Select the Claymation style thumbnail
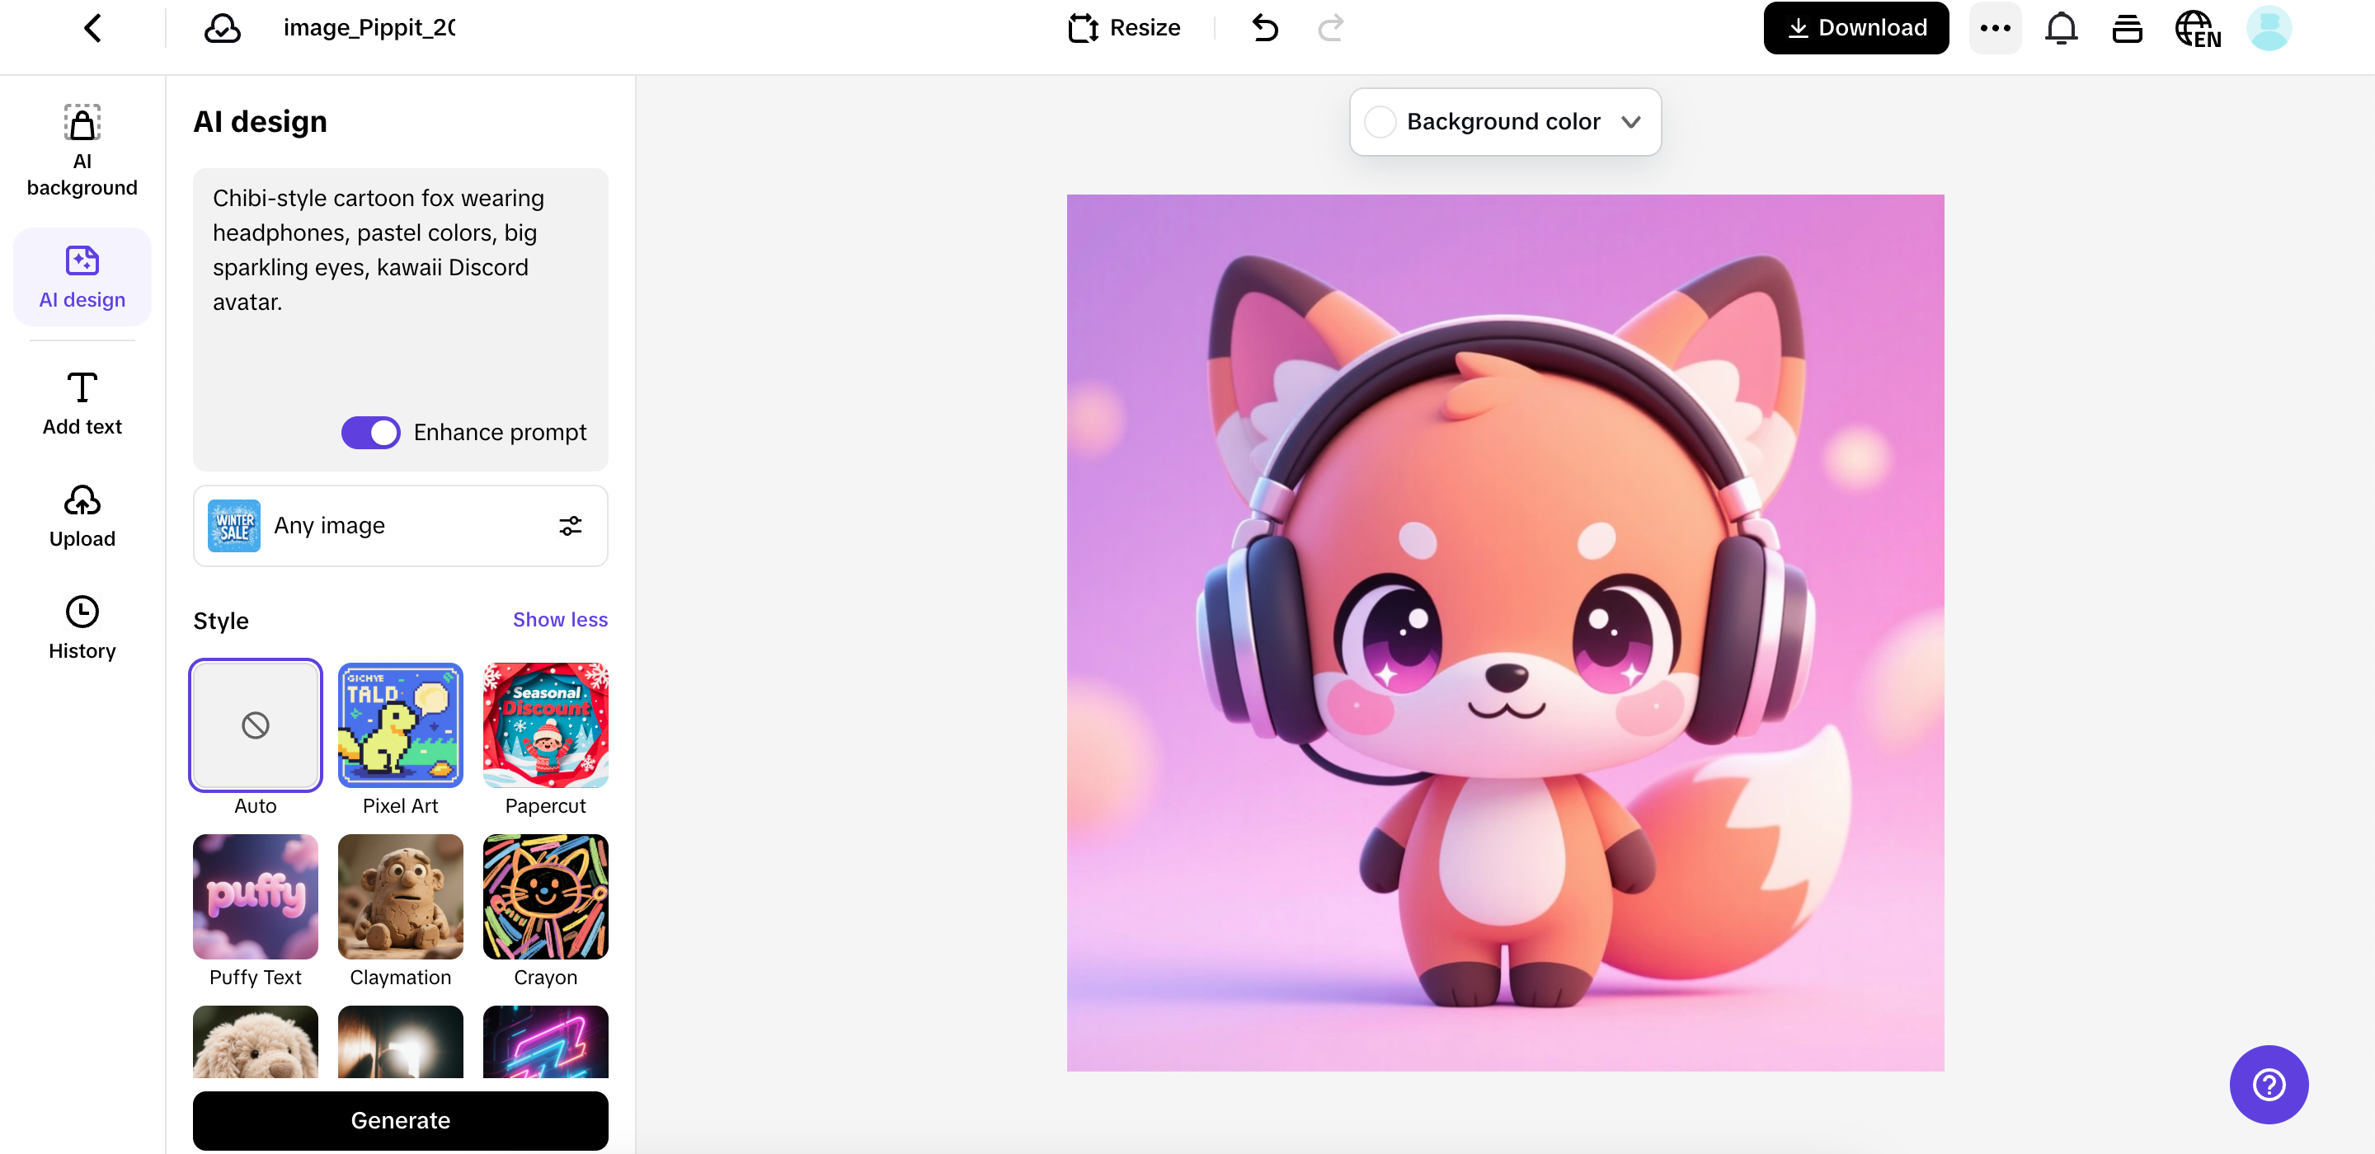 399,897
